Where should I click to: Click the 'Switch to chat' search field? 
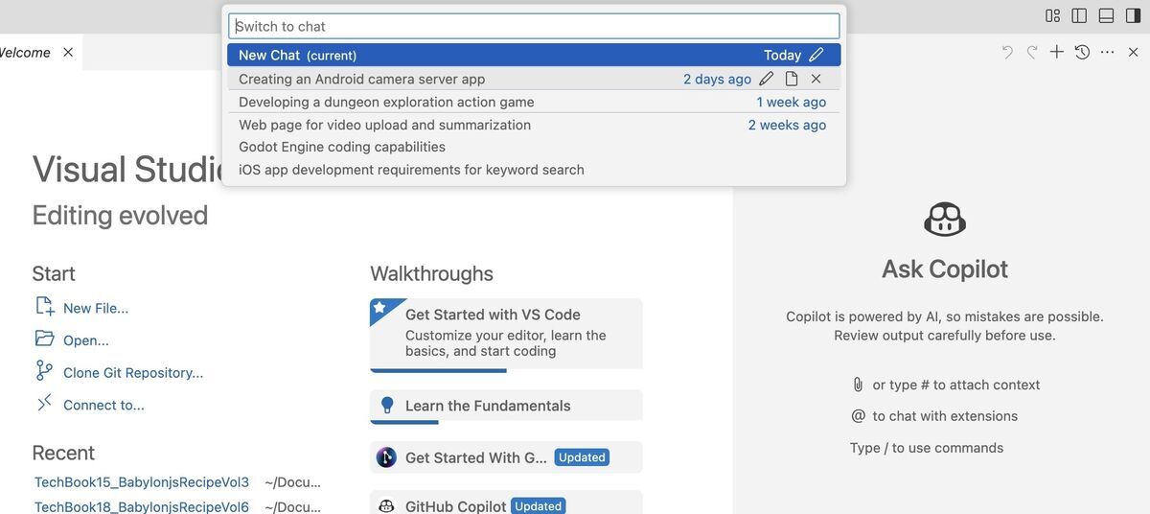(x=534, y=26)
